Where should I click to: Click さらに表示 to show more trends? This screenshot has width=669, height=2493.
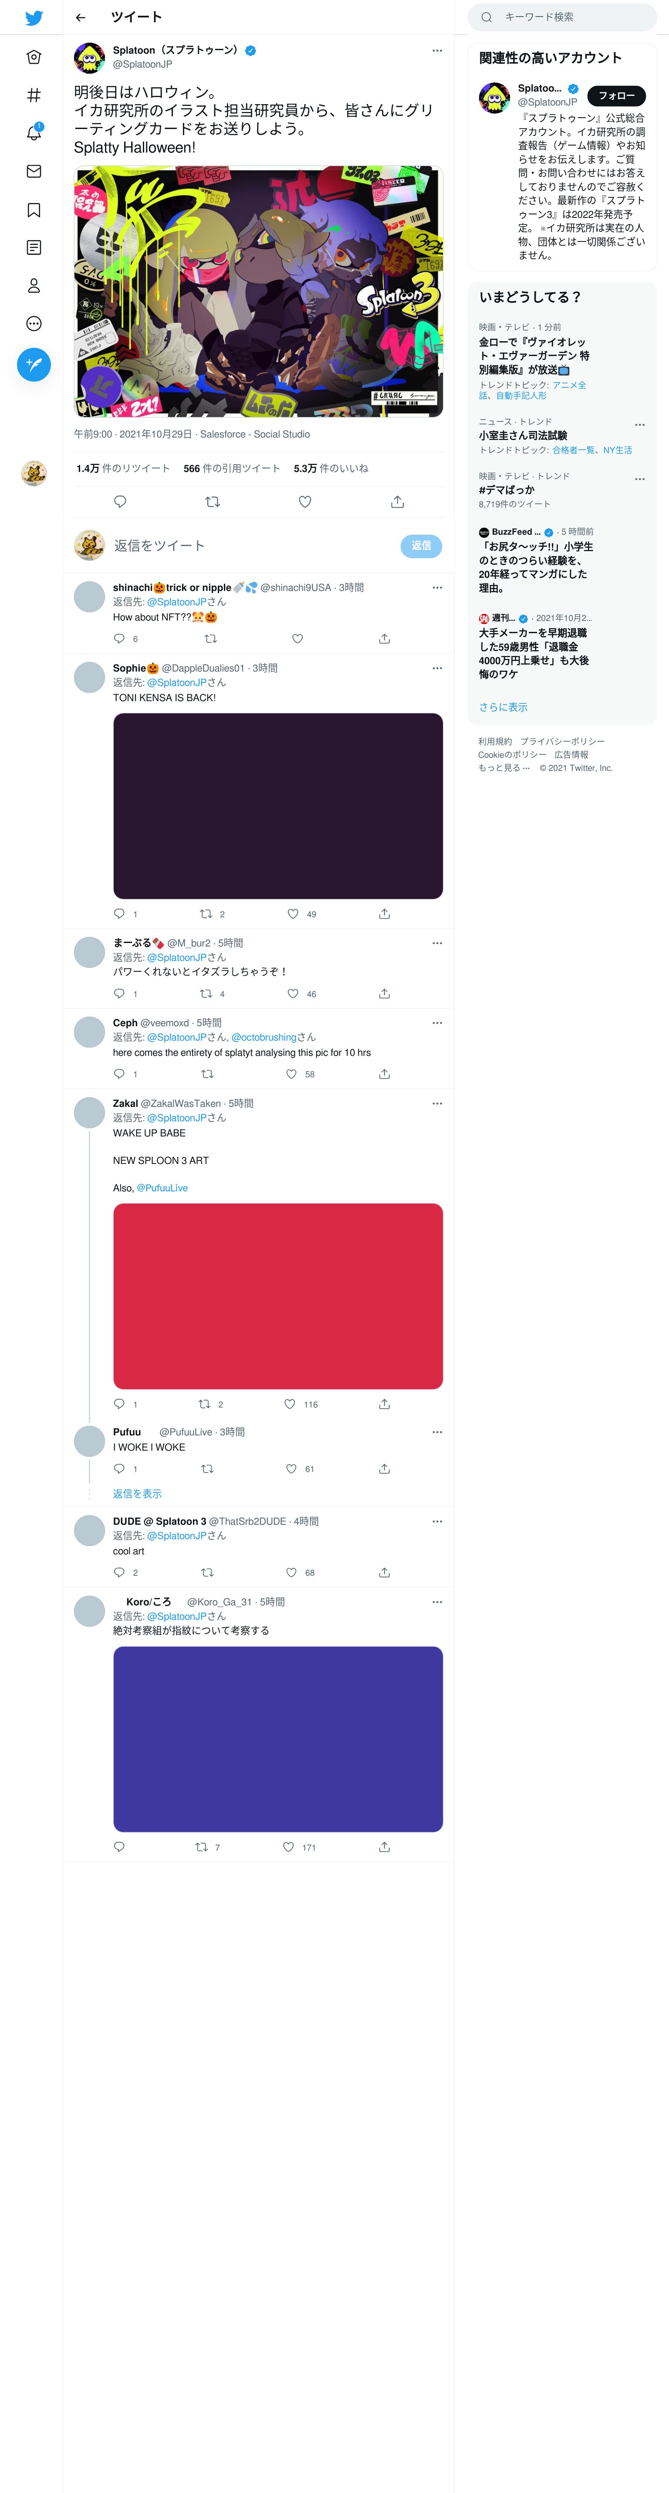click(503, 707)
